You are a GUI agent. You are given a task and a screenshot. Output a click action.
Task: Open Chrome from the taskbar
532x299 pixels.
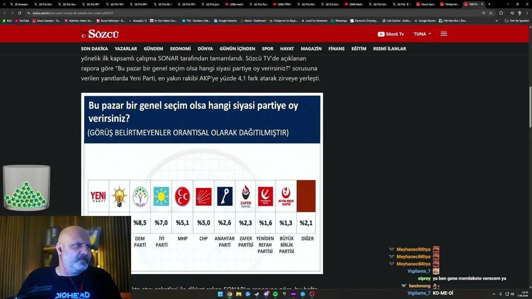click(229, 294)
